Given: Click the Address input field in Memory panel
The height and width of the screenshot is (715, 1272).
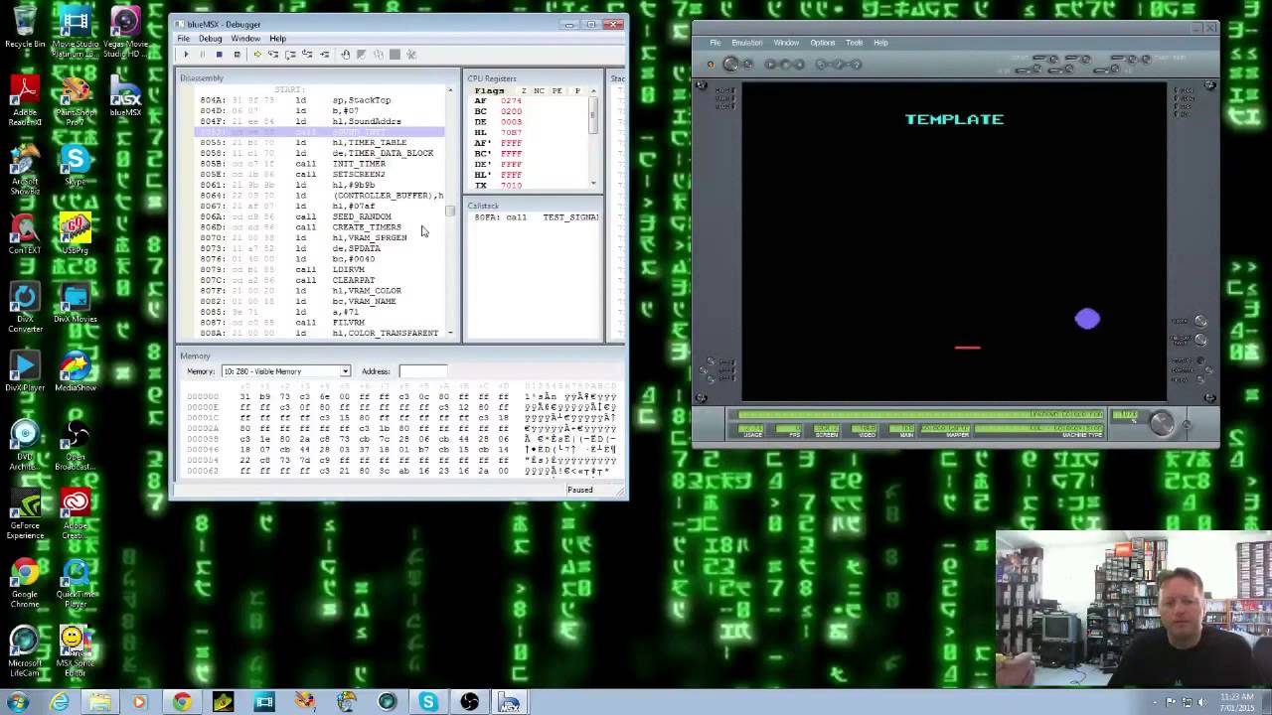Looking at the screenshot, I should (424, 371).
